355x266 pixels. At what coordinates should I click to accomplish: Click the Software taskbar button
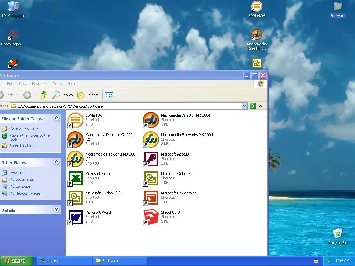pyautogui.click(x=120, y=261)
